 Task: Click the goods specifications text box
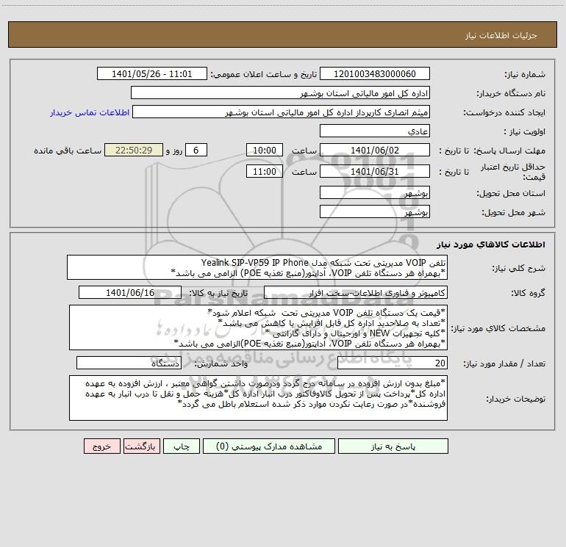(x=258, y=327)
